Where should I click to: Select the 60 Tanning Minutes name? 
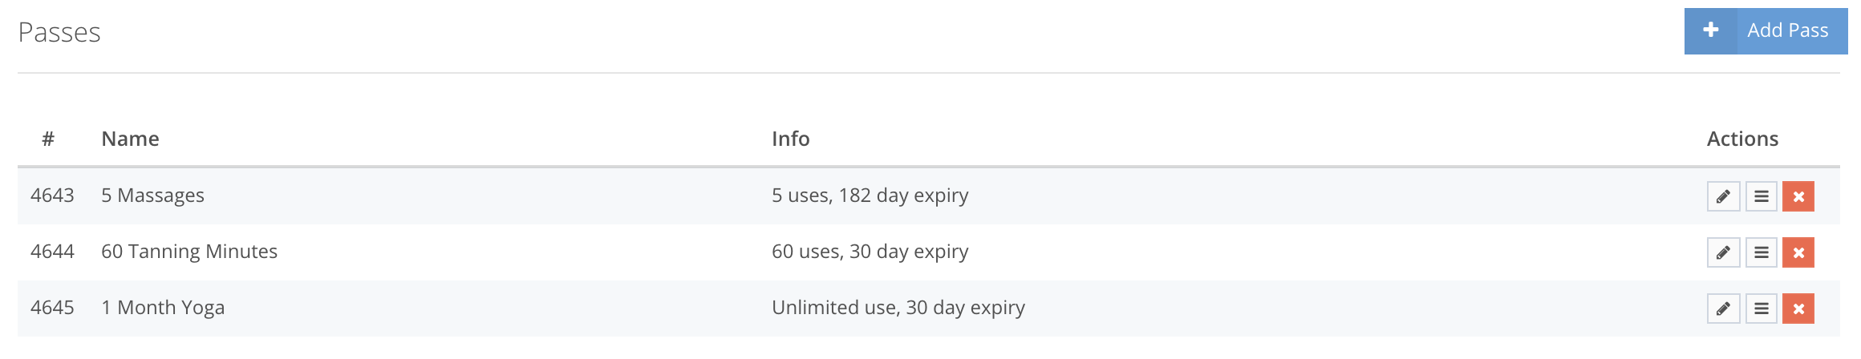point(189,252)
